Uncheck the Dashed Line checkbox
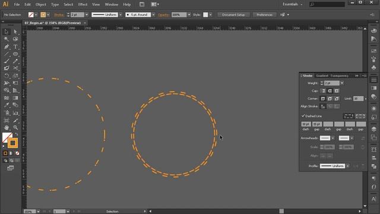The width and height of the screenshot is (380, 214). tap(303, 116)
